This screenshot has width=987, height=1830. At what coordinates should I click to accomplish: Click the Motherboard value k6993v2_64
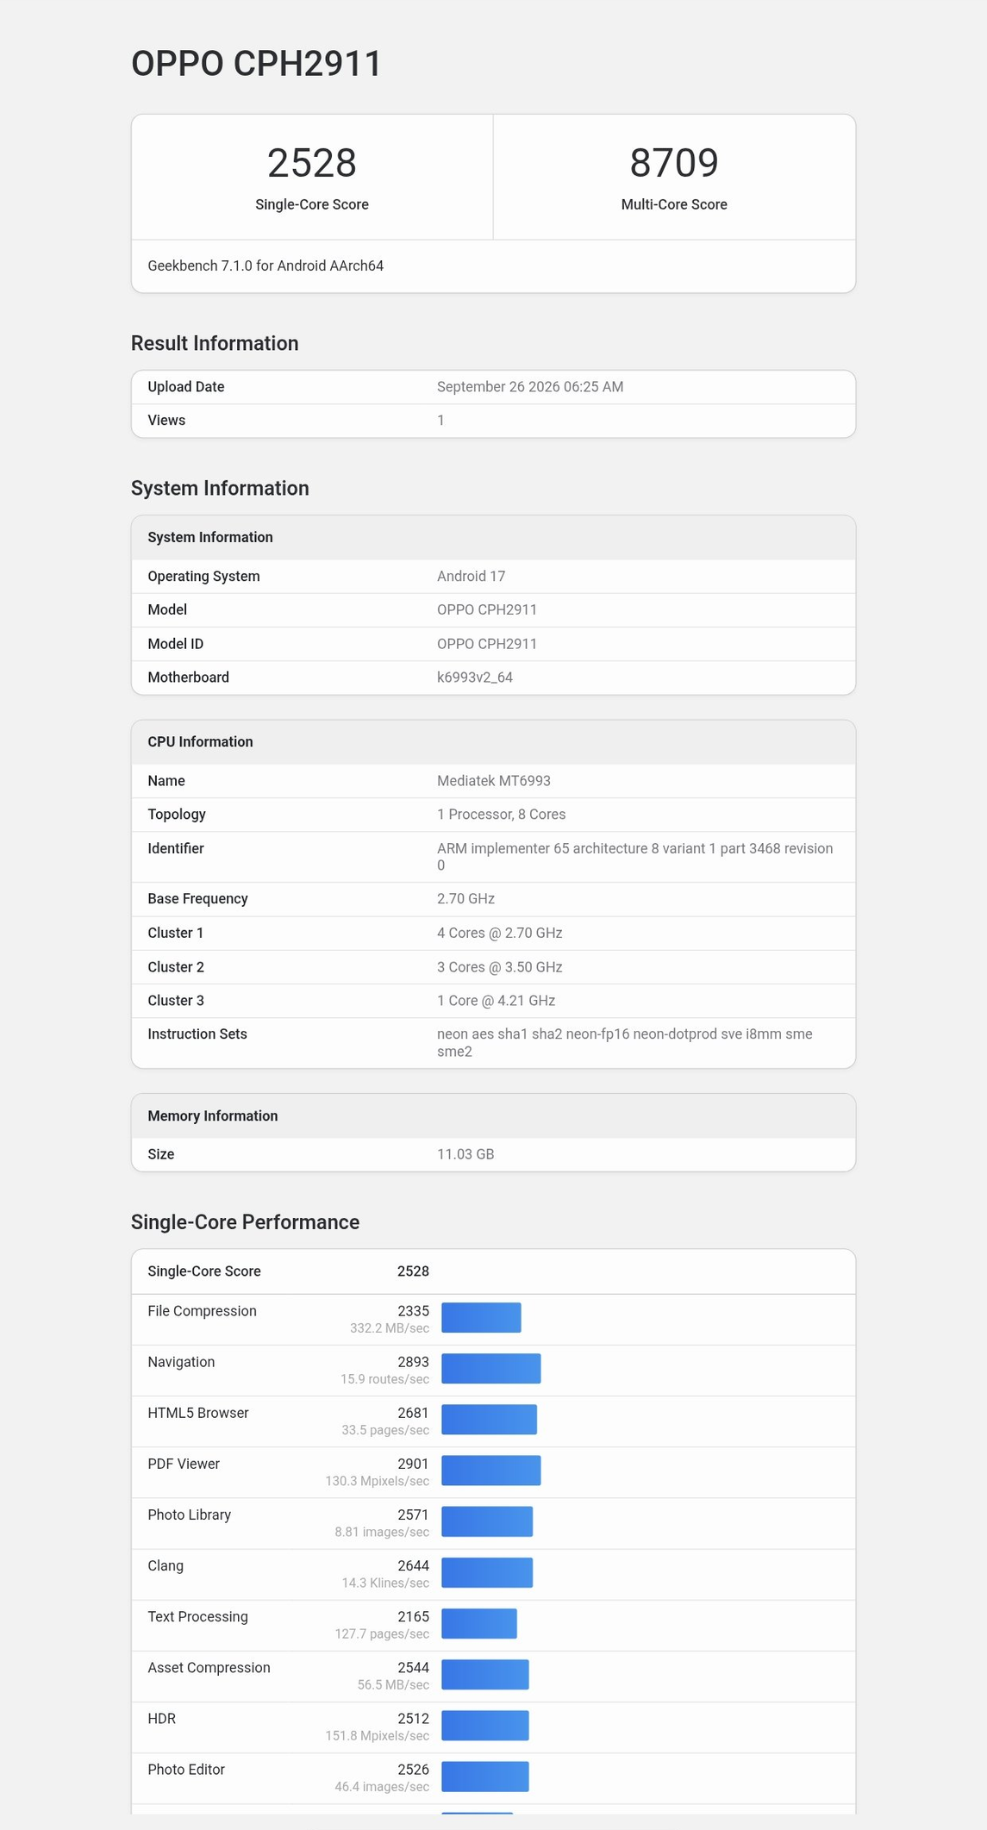pos(475,678)
